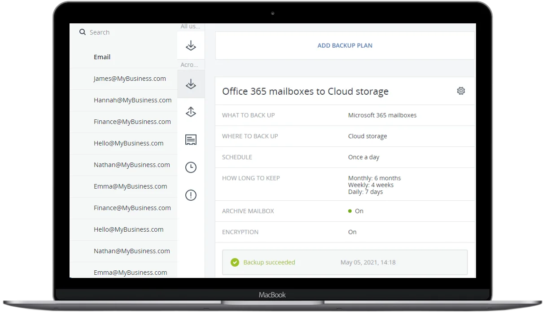This screenshot has height=317, width=546.
Task: Open backup plan gear settings
Action: [x=461, y=91]
